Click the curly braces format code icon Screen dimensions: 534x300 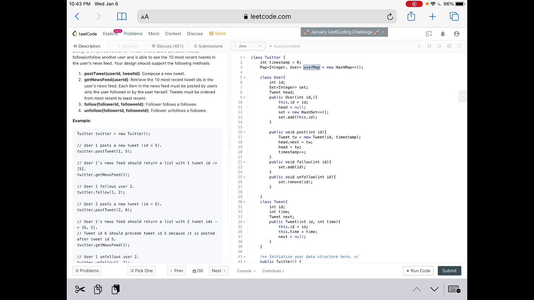pyautogui.click(x=429, y=46)
